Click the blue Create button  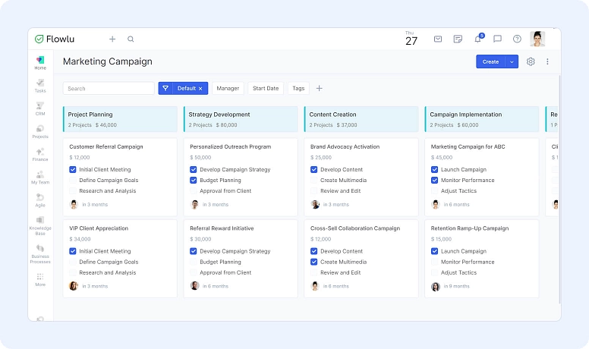pos(490,61)
